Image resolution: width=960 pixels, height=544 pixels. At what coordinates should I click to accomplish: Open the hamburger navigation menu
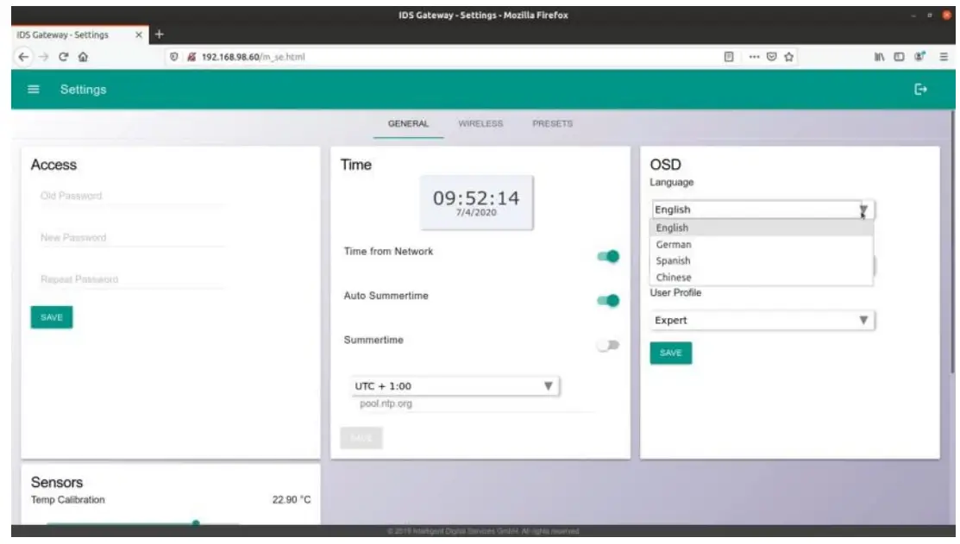click(x=33, y=89)
